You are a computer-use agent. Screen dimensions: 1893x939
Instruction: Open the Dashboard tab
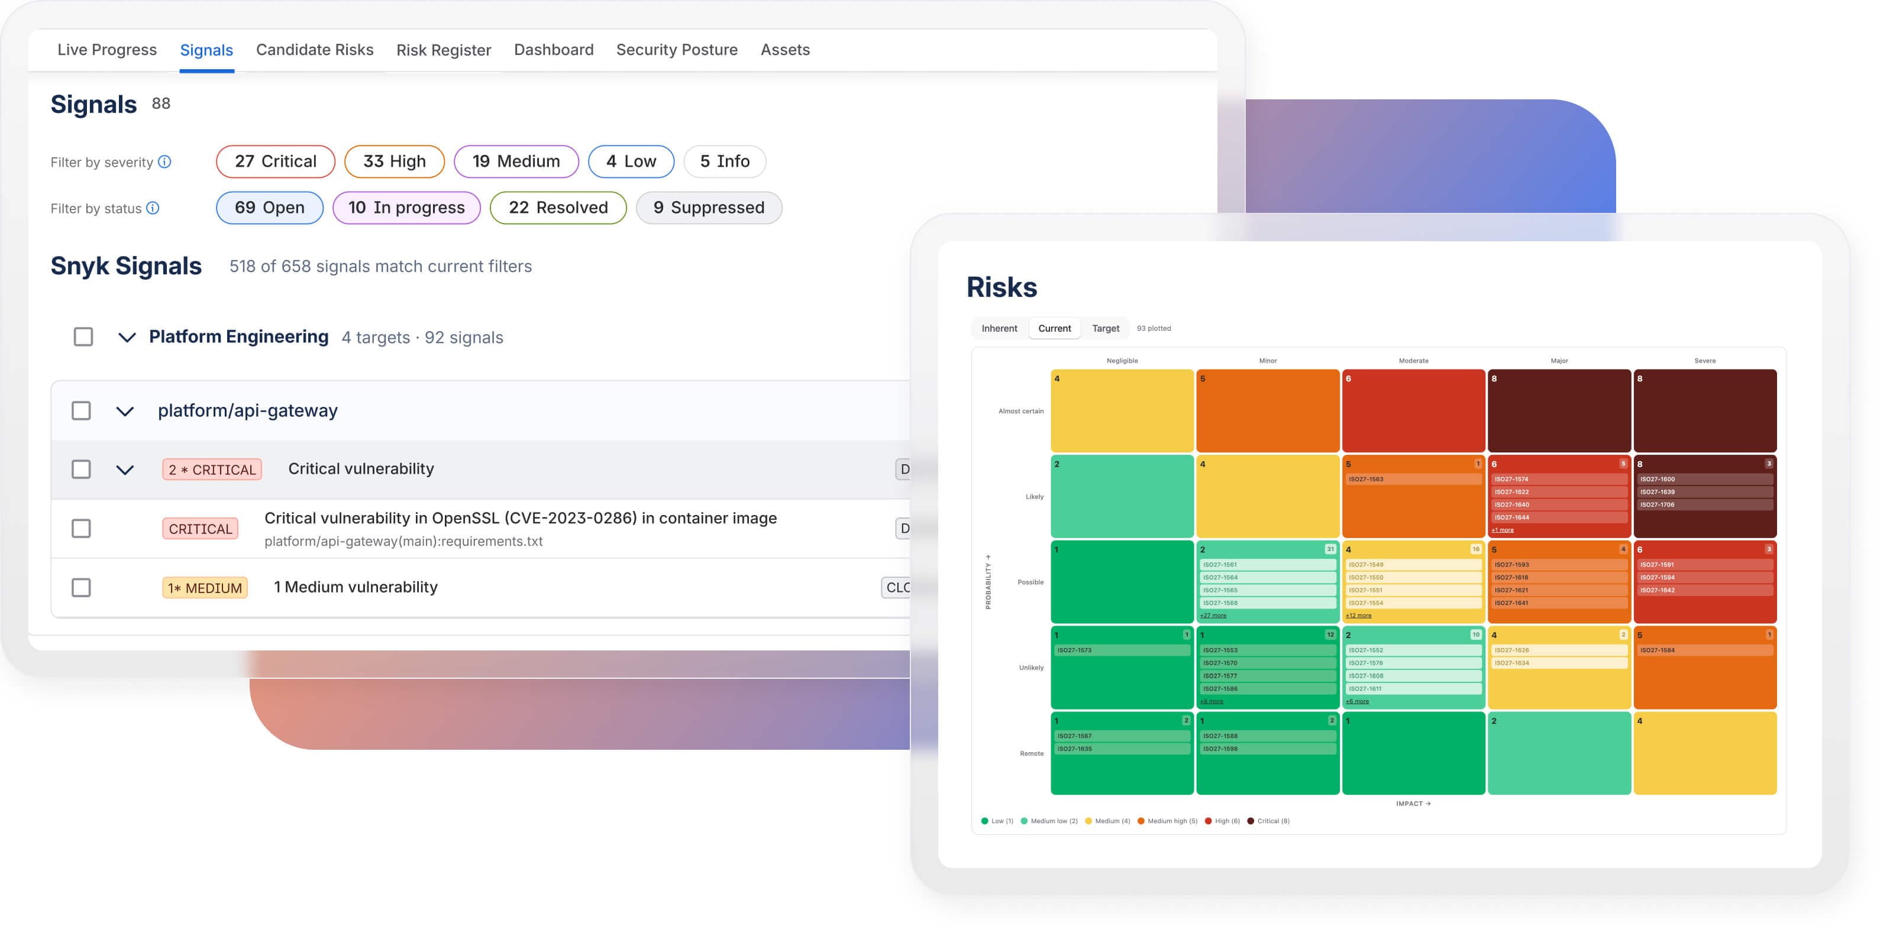[x=553, y=49]
